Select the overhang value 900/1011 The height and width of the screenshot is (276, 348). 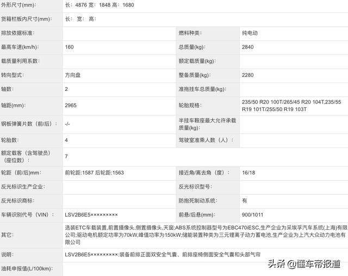click(252, 214)
